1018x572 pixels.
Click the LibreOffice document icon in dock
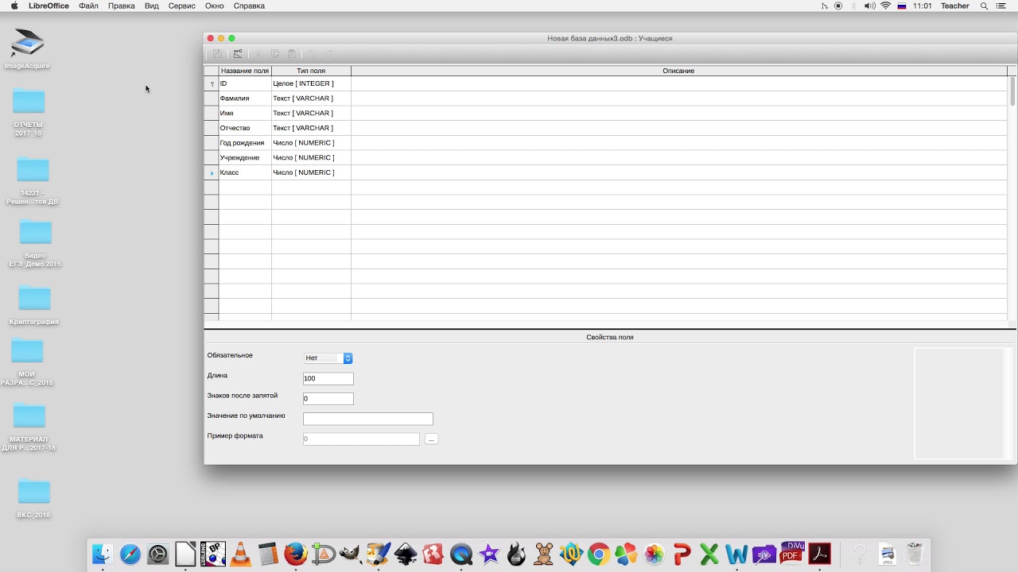tap(185, 554)
